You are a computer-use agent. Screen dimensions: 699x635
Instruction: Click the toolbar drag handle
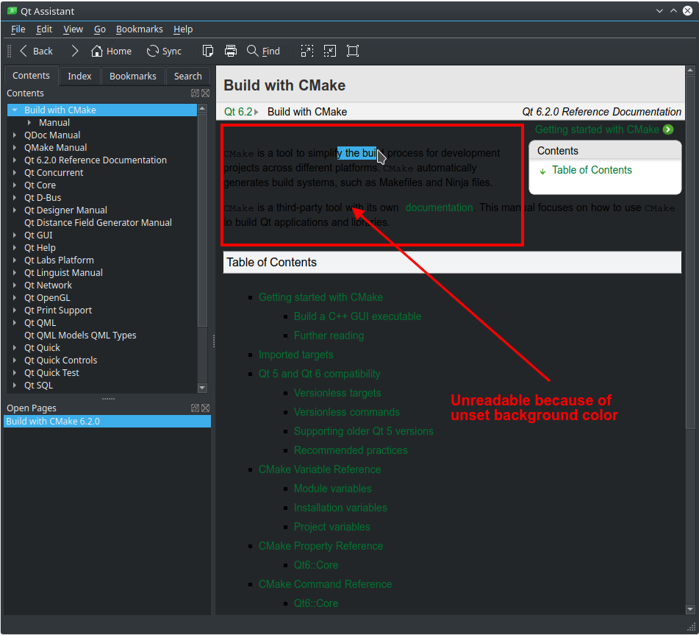[x=9, y=51]
